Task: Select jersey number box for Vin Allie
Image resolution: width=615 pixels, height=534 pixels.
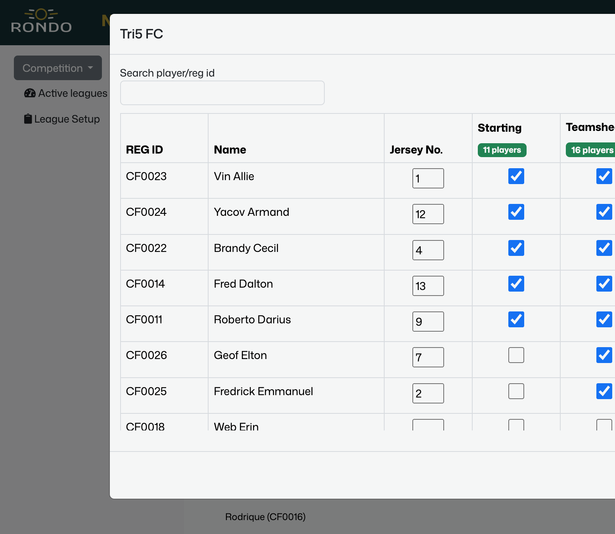Action: coord(428,179)
